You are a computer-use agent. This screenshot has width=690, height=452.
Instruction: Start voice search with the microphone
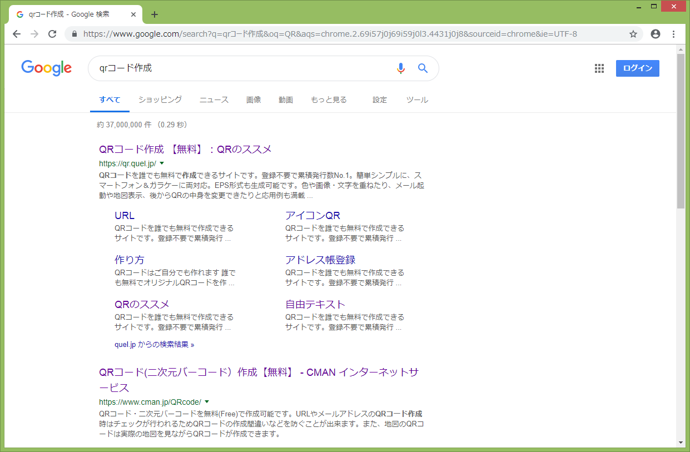click(401, 68)
